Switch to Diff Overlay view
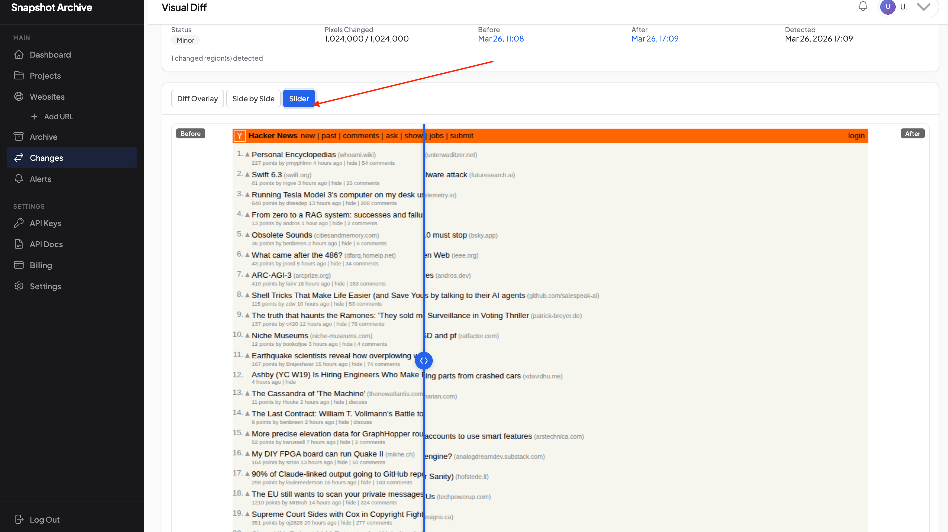Viewport: 948px width, 532px height. pyautogui.click(x=197, y=99)
